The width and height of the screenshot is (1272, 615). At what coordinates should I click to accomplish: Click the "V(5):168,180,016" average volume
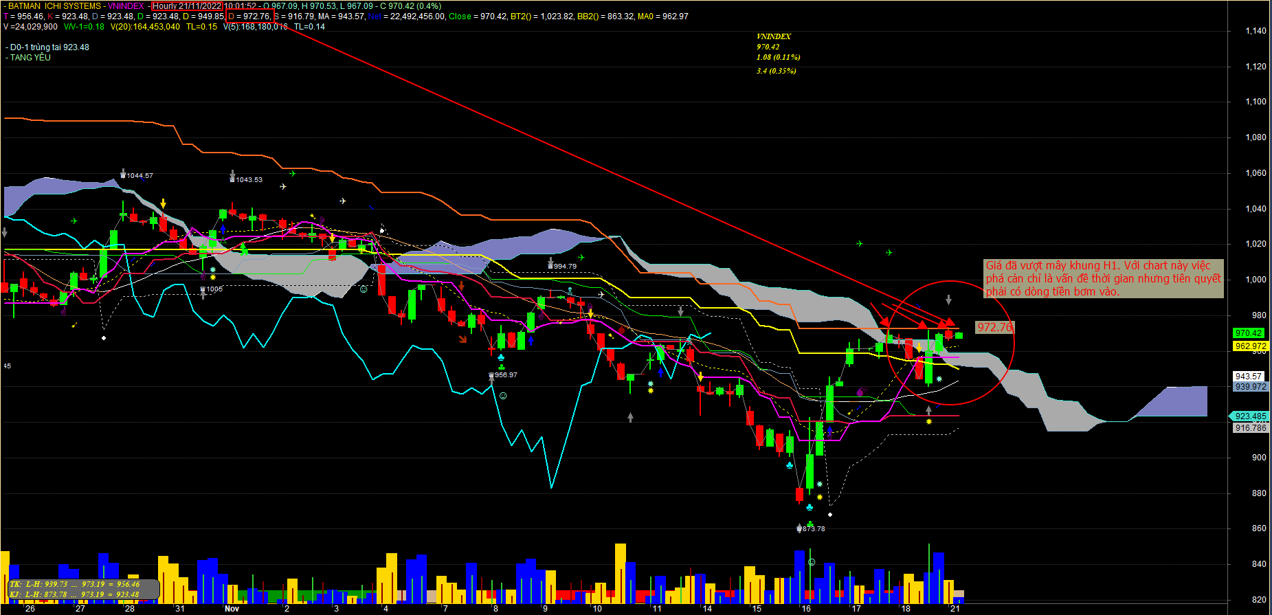(x=256, y=27)
